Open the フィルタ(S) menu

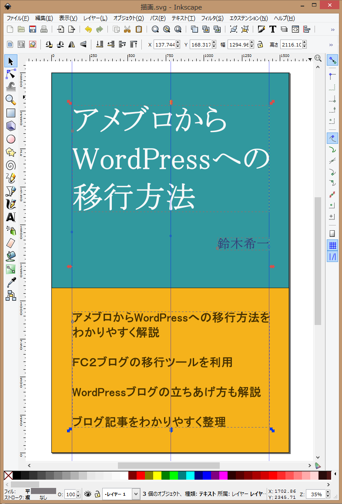pyautogui.click(x=212, y=18)
